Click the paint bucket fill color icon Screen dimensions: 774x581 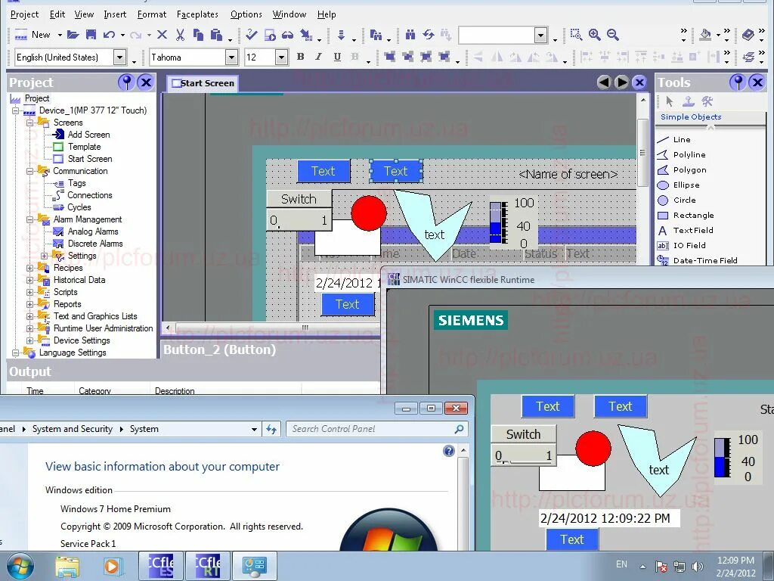(x=705, y=35)
